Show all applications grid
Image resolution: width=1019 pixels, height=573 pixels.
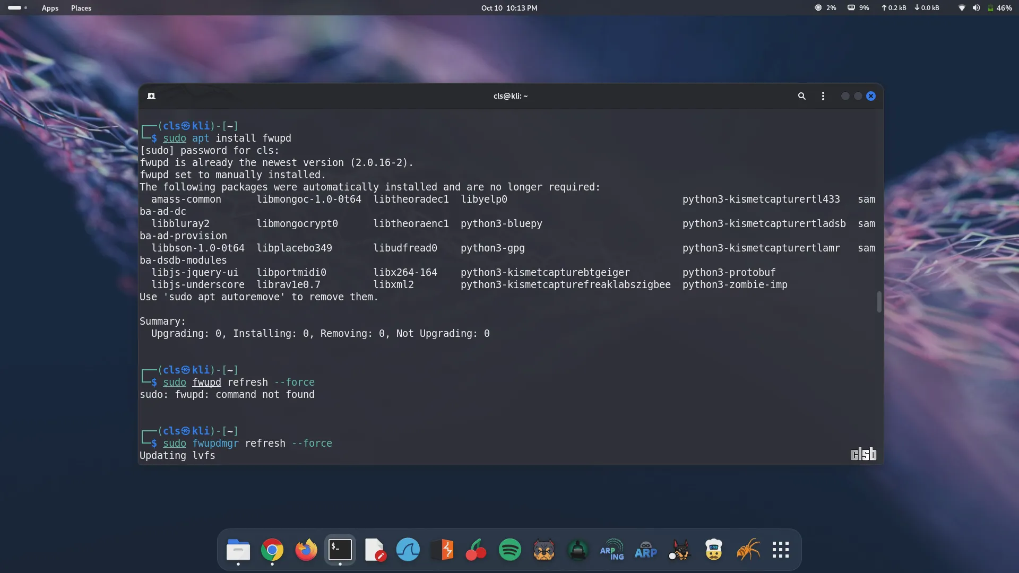781,550
